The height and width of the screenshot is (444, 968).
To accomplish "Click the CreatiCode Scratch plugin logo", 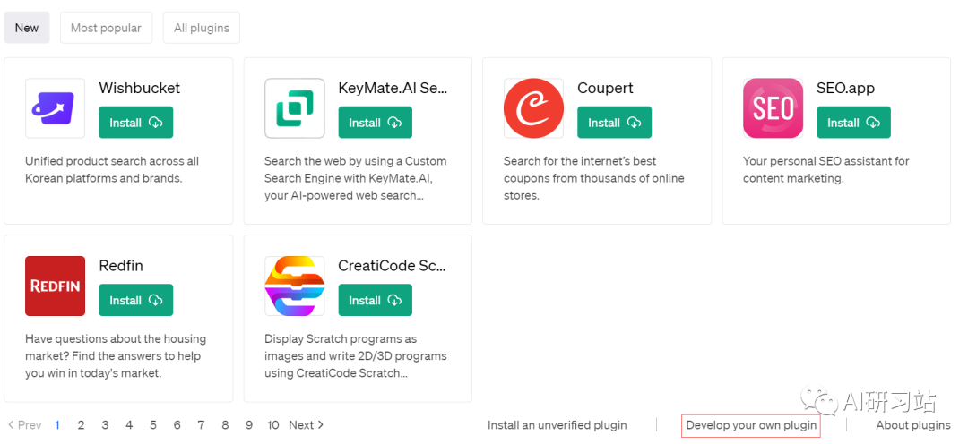I will [x=295, y=286].
